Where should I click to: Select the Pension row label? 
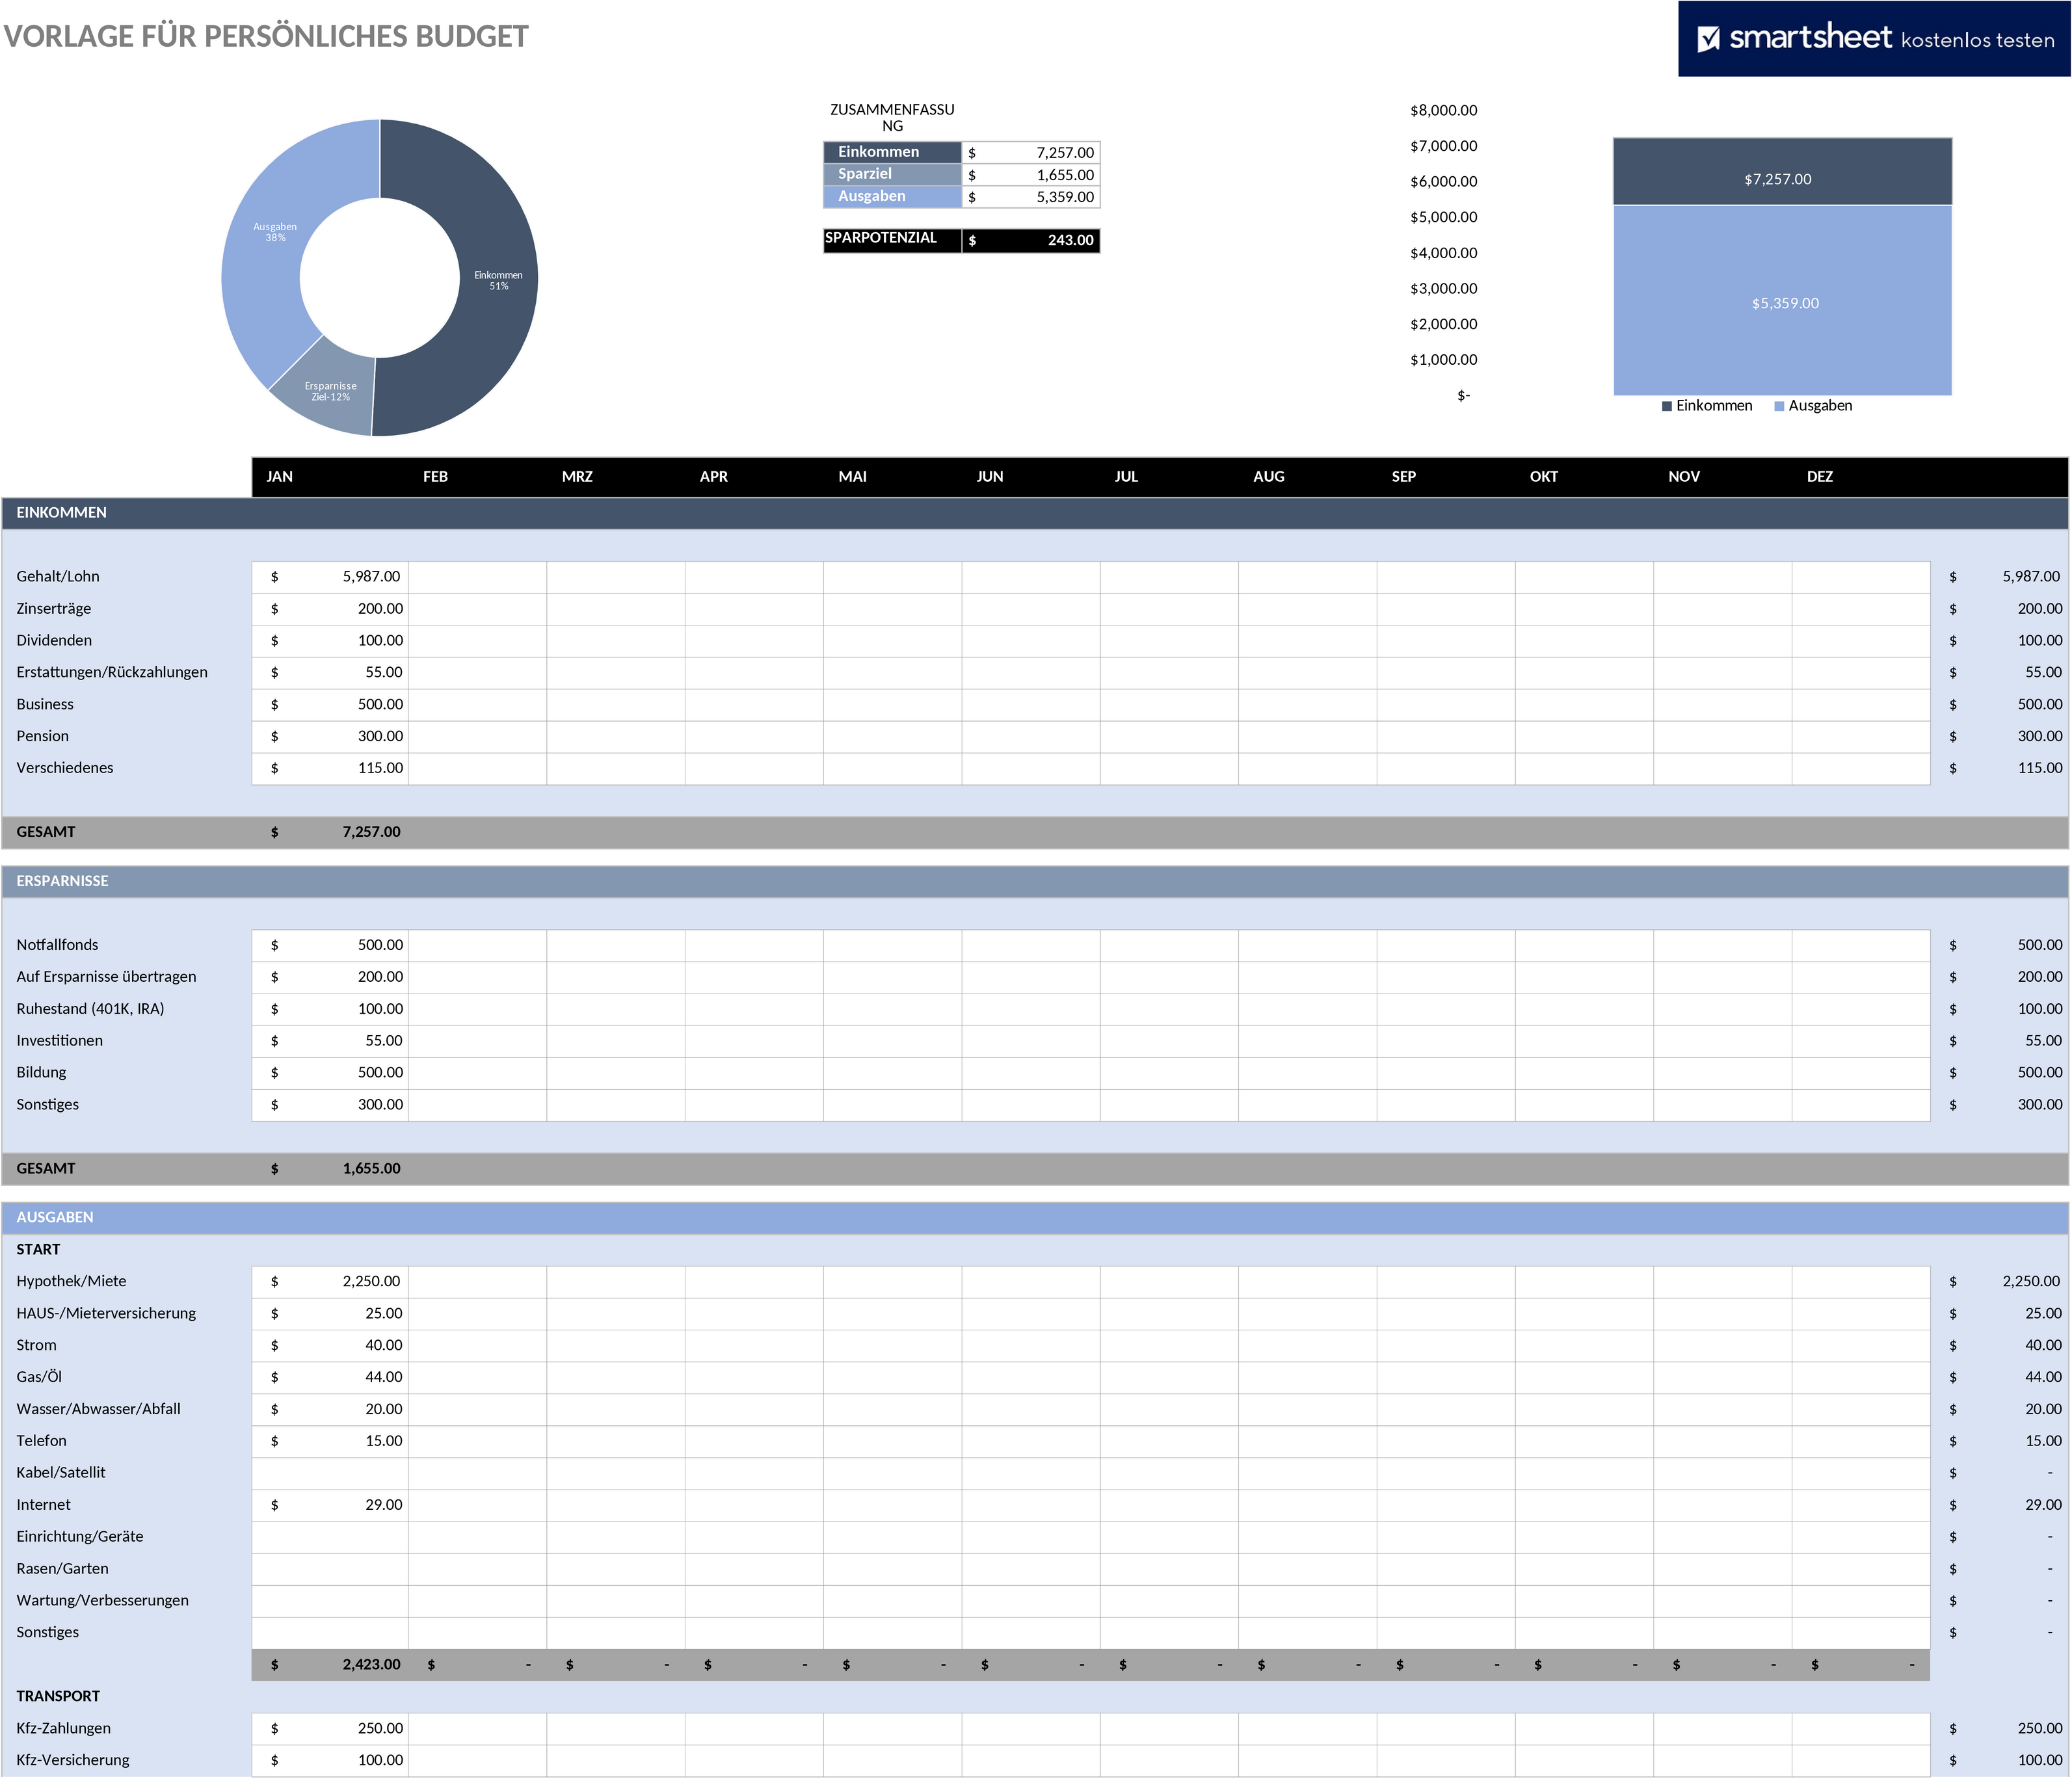click(43, 736)
